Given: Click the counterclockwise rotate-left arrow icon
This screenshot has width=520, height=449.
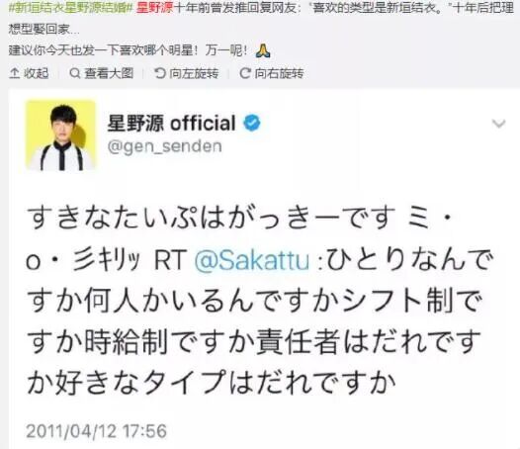Looking at the screenshot, I should pos(160,73).
